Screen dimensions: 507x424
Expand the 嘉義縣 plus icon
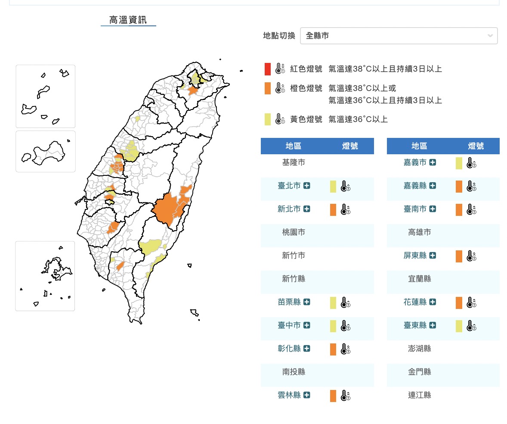point(433,185)
